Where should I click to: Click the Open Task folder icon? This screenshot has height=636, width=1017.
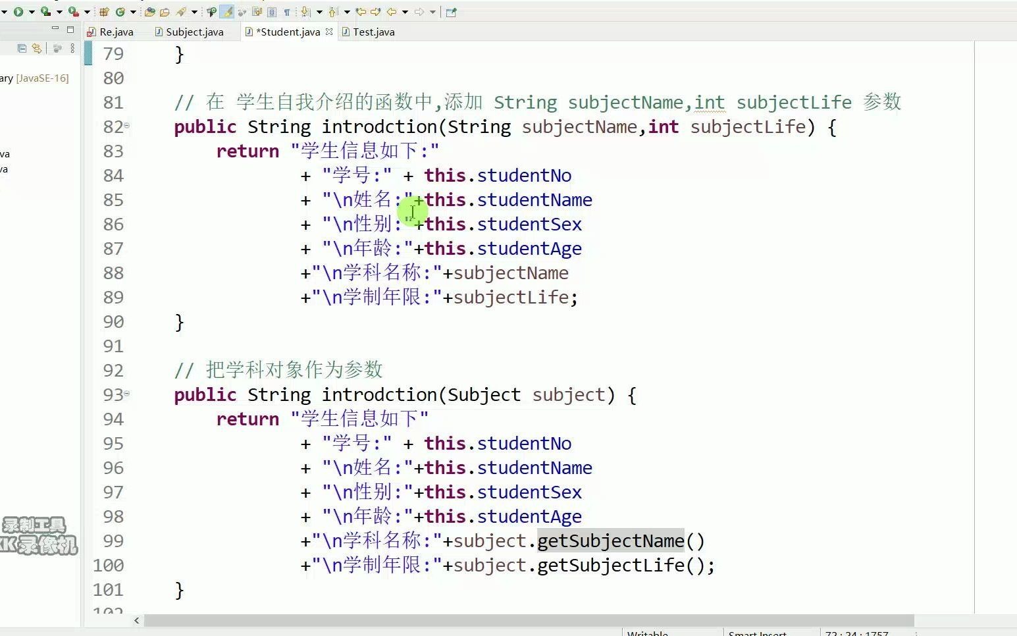165,12
